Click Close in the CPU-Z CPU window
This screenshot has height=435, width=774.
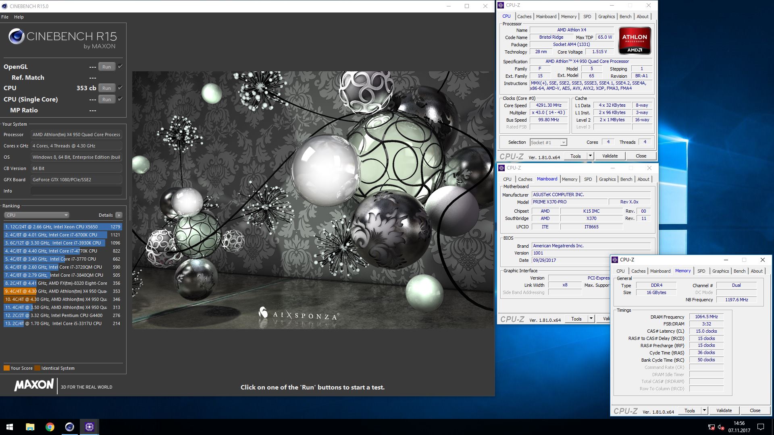click(641, 156)
